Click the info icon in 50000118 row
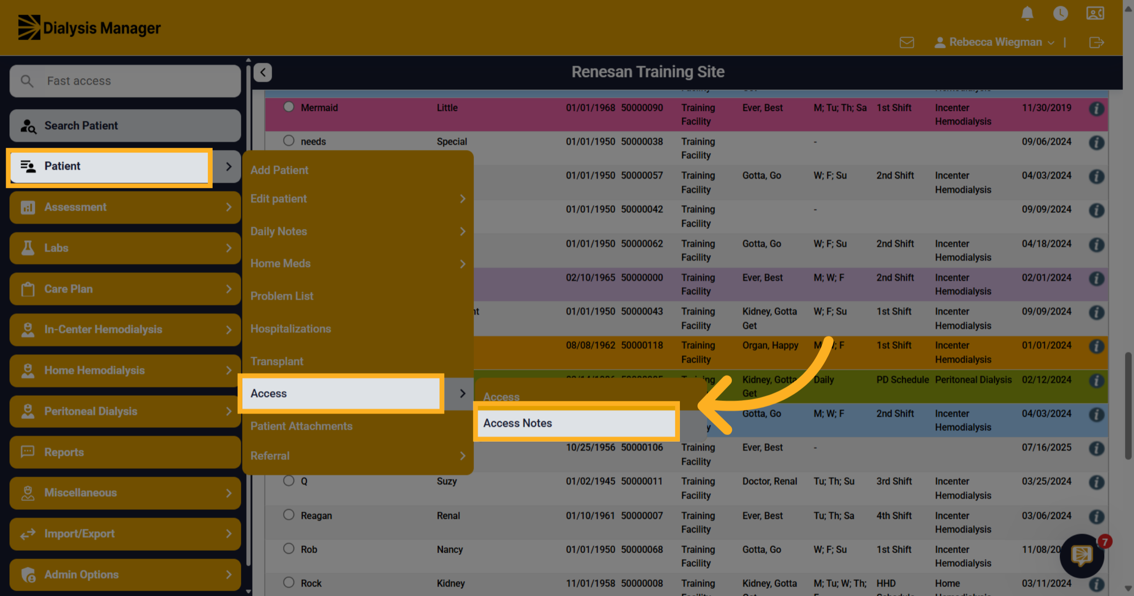1134x596 pixels. [x=1097, y=347]
